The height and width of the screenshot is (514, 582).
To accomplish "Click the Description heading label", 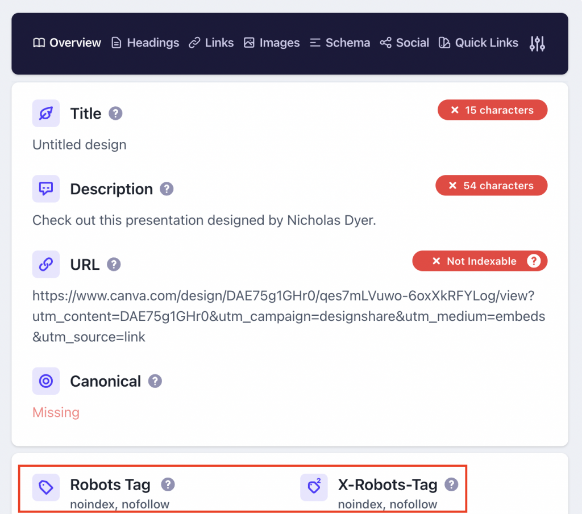I will tap(111, 189).
